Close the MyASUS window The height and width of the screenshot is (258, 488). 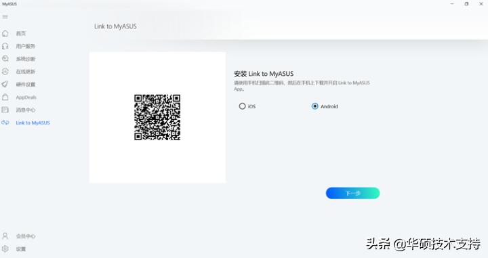(x=481, y=4)
